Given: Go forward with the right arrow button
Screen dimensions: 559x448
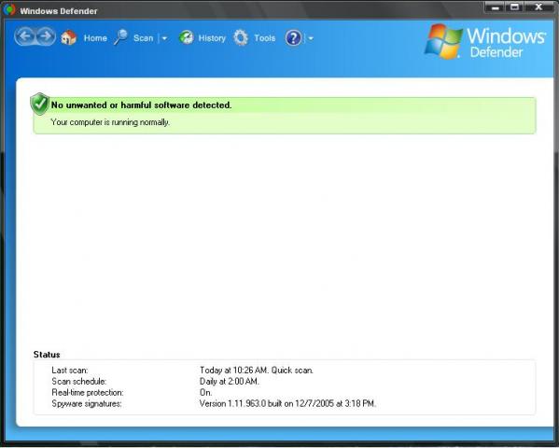Looking at the screenshot, I should (46, 36).
